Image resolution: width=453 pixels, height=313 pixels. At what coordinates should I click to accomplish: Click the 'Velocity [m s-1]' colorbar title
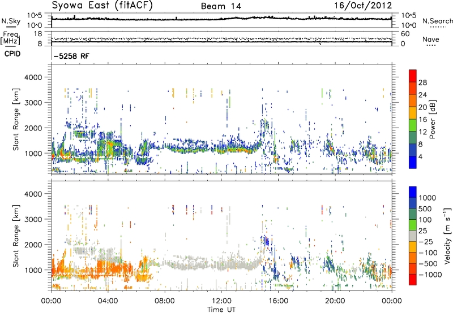coord(447,236)
